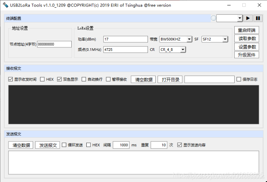The width and height of the screenshot is (267, 182).
Task: Click the USB2LoRa app icon in title bar
Action: point(5,5)
